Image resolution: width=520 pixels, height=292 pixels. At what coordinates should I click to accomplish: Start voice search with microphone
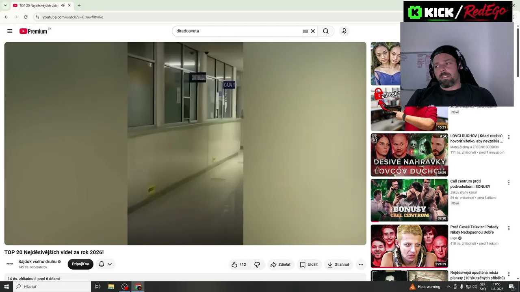pyautogui.click(x=344, y=31)
